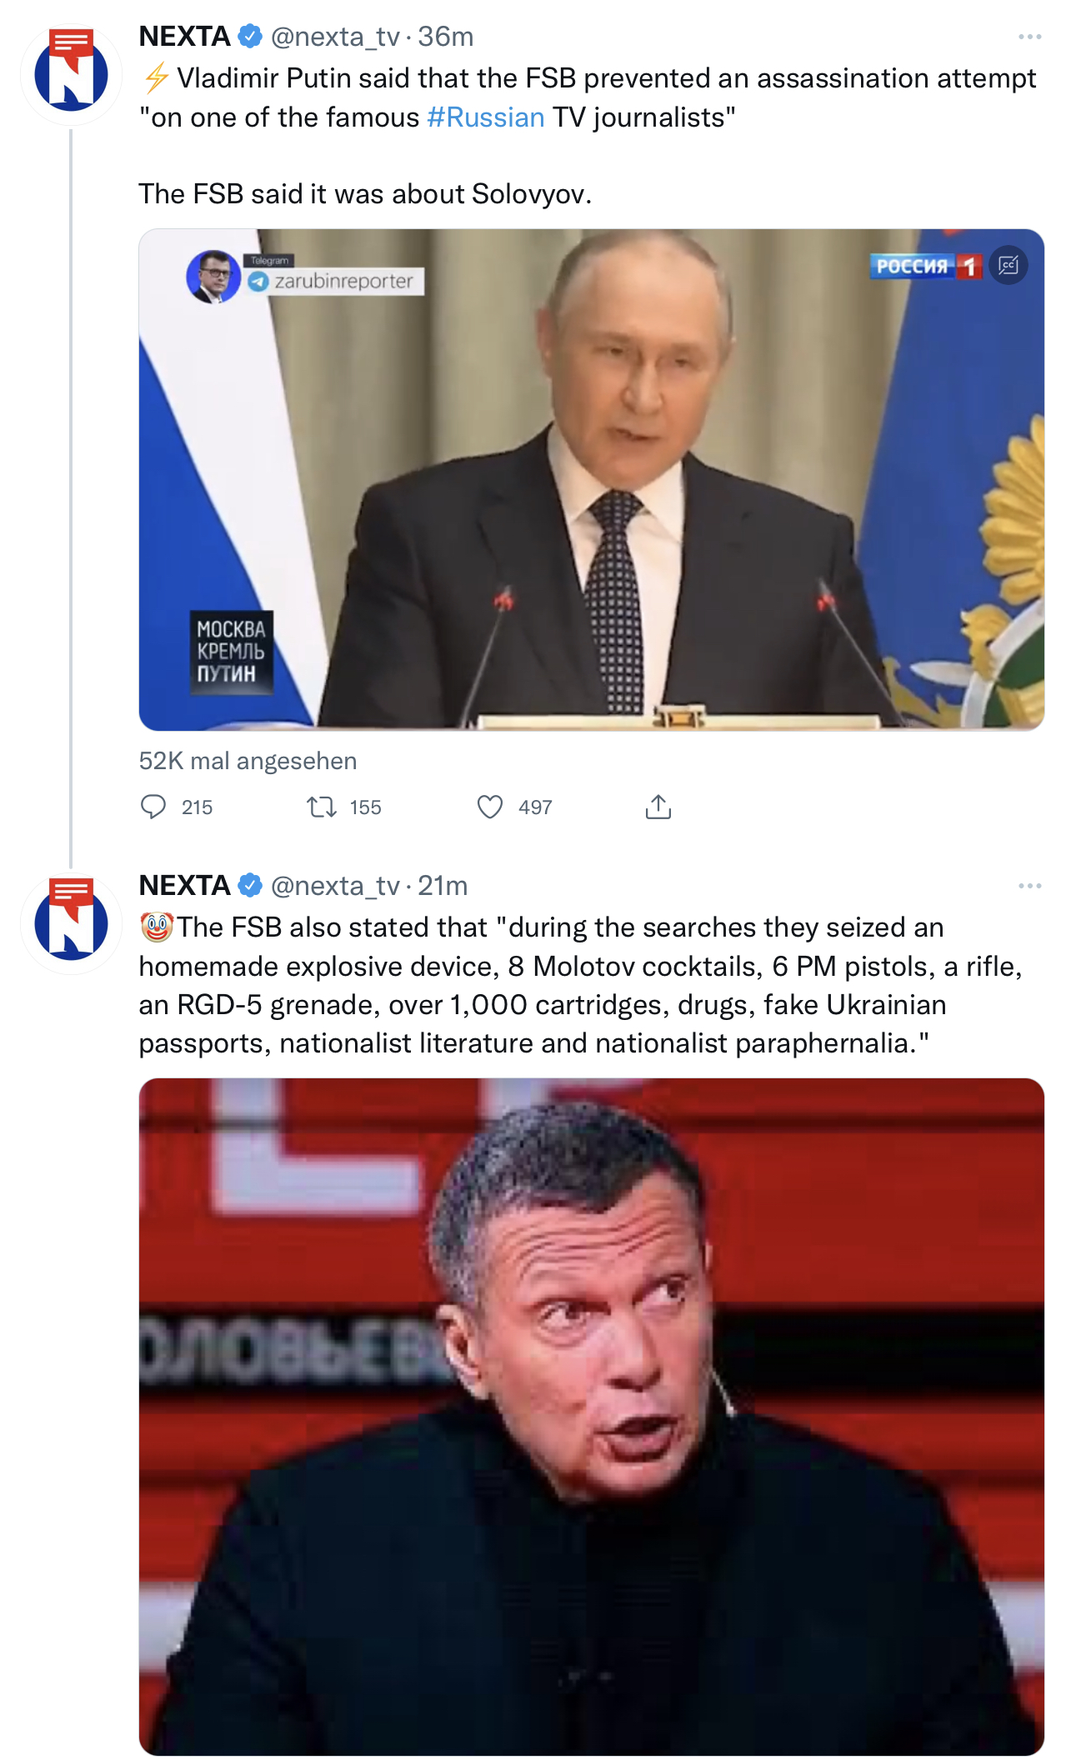Click verified badge next to first NEXTA name
This screenshot has height=1760, width=1066.
(250, 37)
